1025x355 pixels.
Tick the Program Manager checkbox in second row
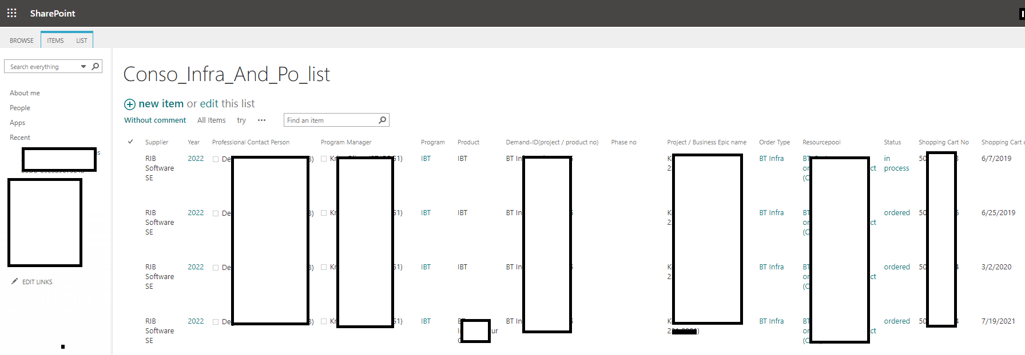pyautogui.click(x=324, y=213)
